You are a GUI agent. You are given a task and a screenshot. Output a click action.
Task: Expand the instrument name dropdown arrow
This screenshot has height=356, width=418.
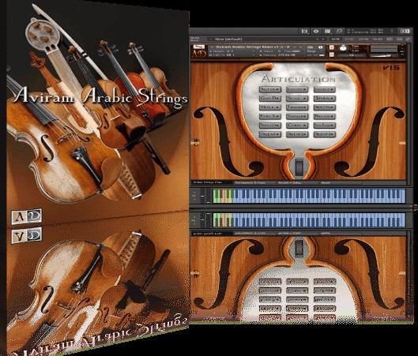[212, 47]
